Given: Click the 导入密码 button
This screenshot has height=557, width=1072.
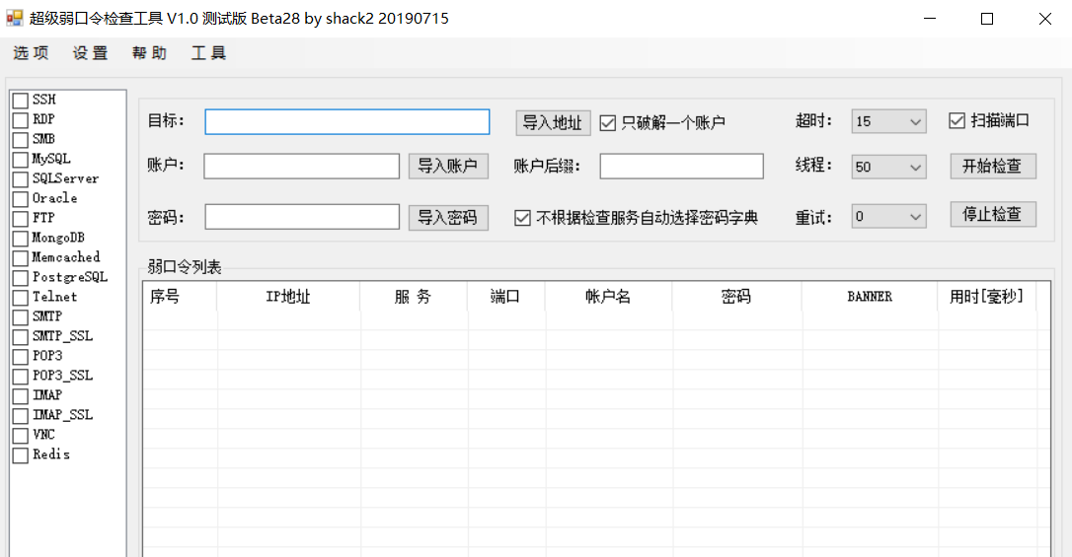Looking at the screenshot, I should coord(448,218).
